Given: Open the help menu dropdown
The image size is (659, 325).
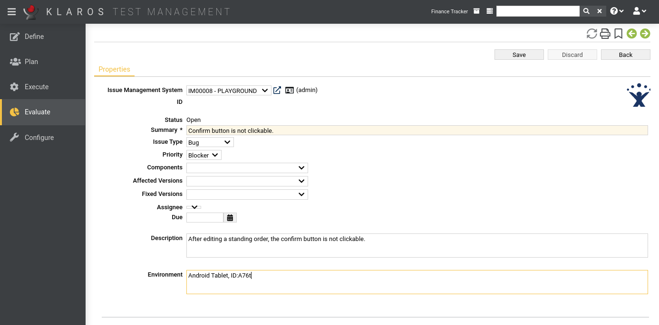Looking at the screenshot, I should [x=617, y=11].
